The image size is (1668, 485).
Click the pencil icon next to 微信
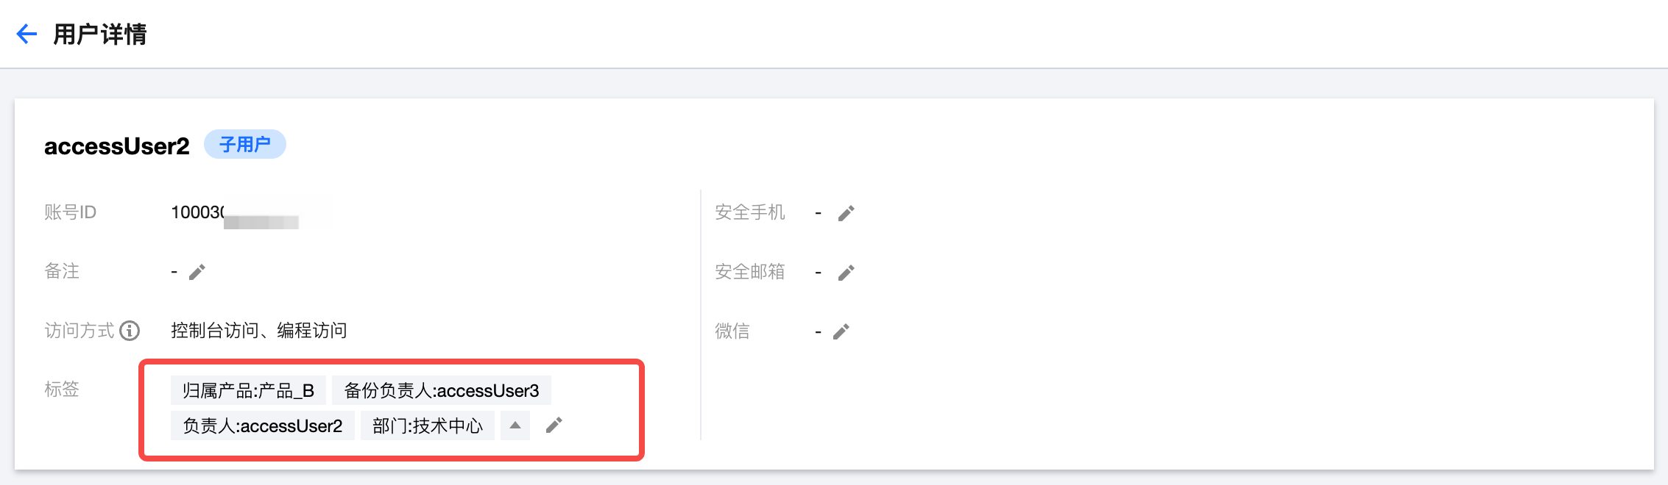841,332
